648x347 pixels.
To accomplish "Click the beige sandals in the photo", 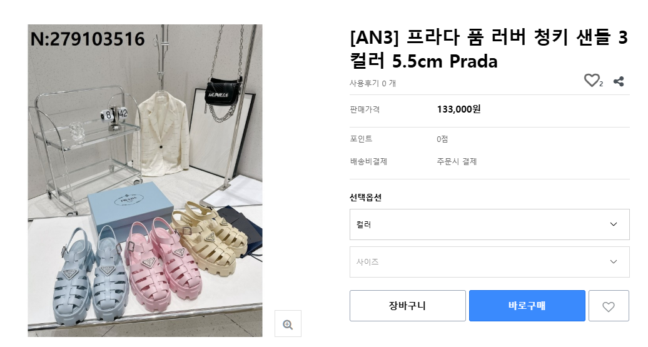I will (x=206, y=234).
